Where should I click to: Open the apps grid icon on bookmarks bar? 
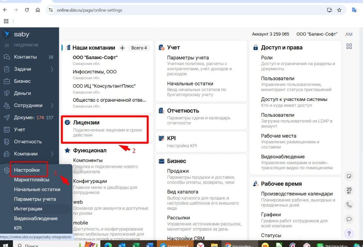(x=6, y=21)
